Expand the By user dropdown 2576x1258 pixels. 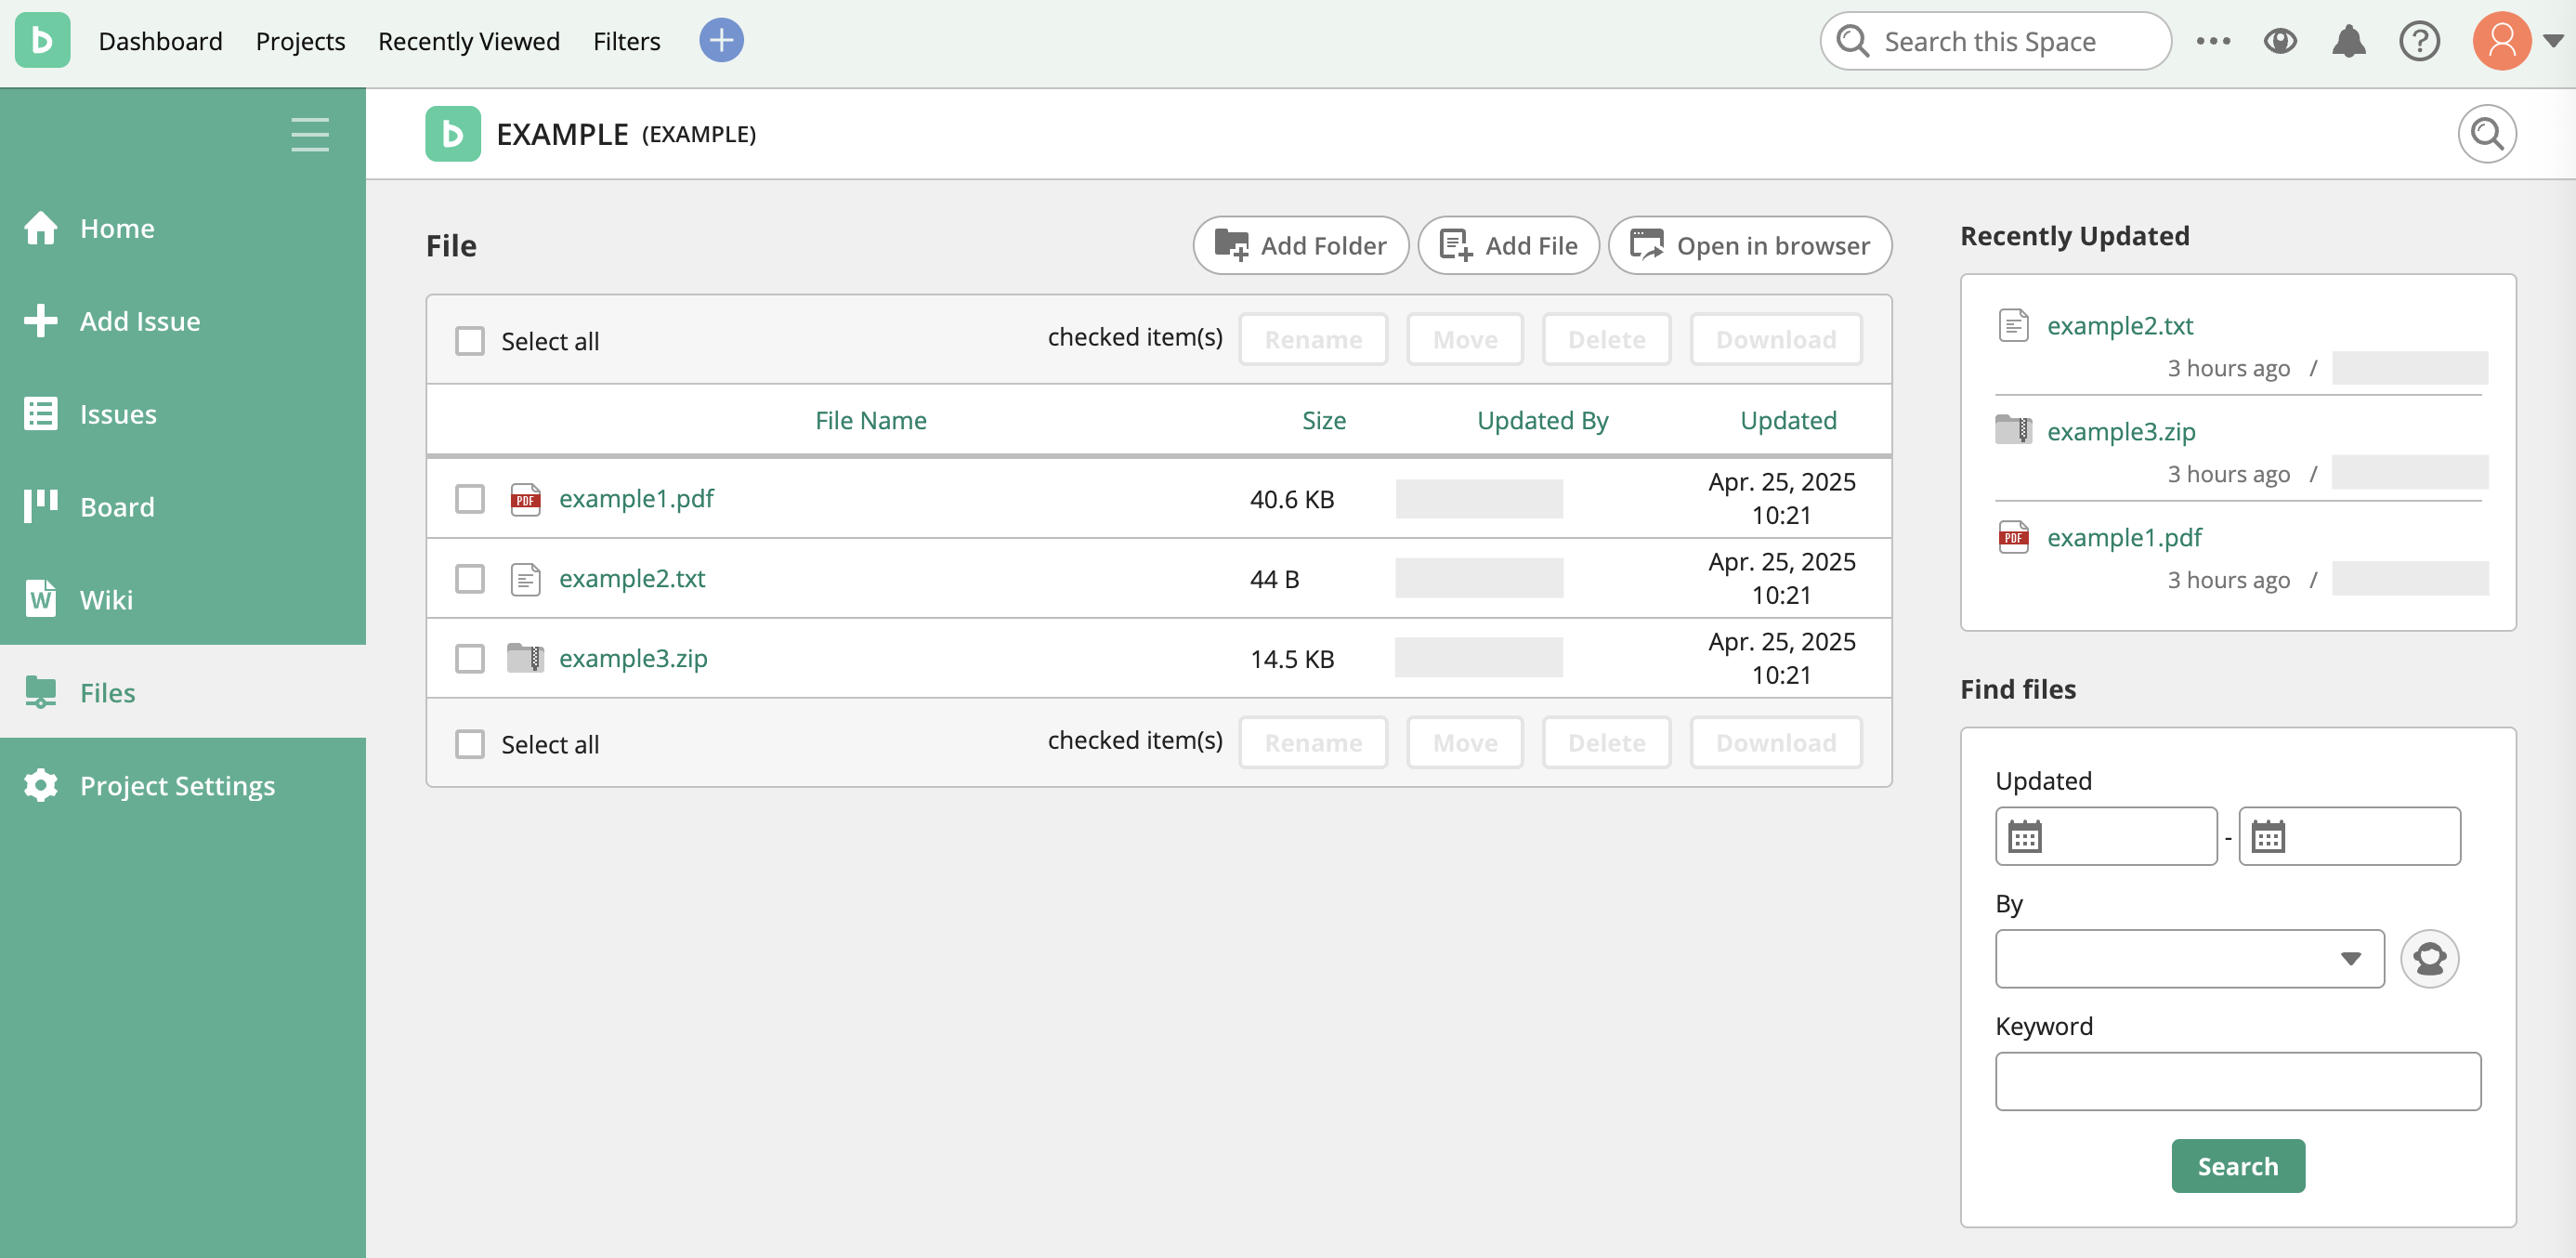2189,958
